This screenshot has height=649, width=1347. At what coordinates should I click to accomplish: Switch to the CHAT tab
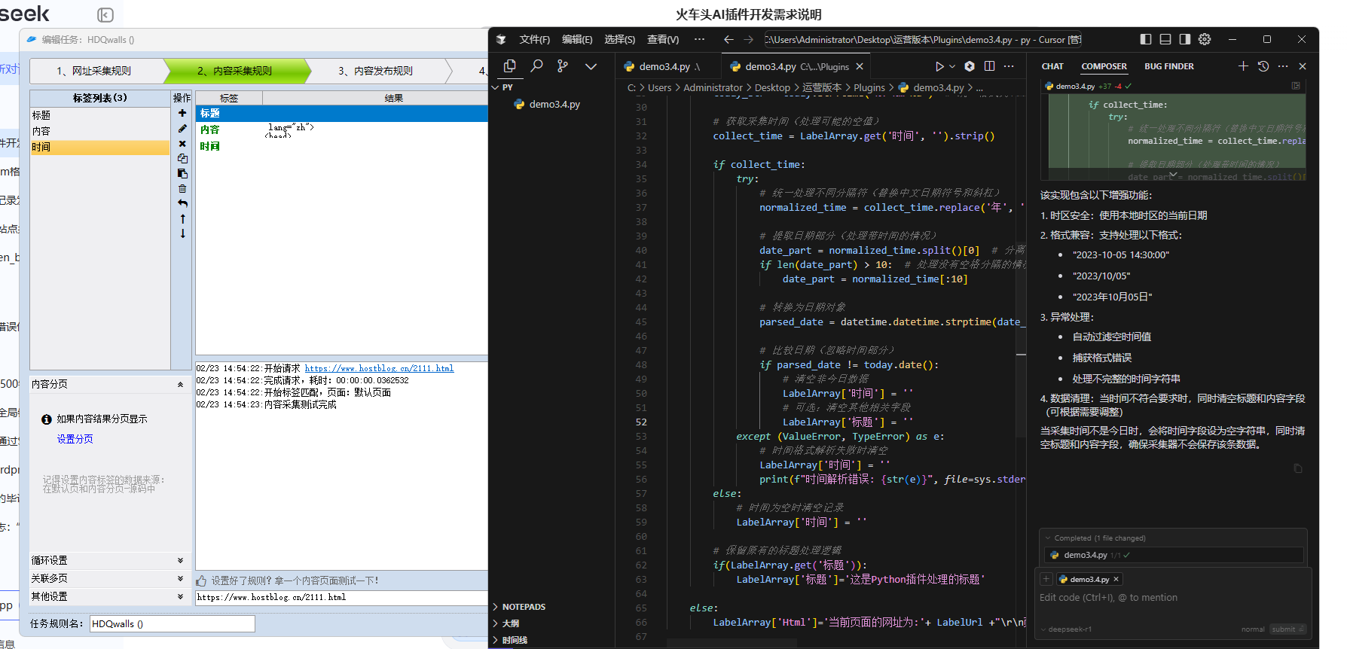[x=1052, y=66]
